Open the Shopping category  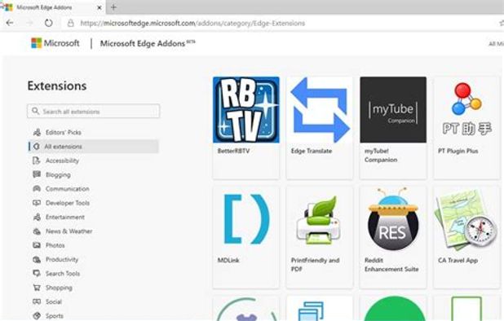[59, 288]
